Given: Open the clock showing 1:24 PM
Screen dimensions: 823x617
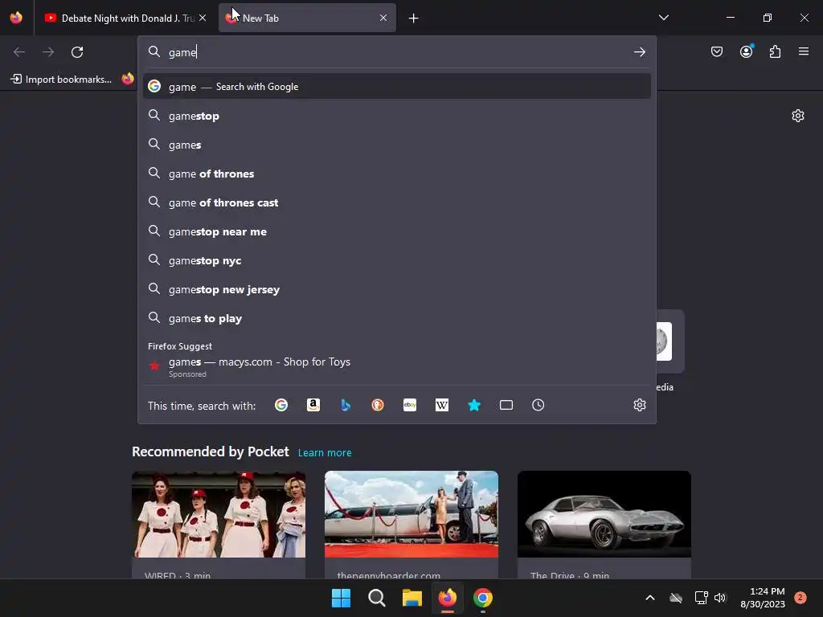Looking at the screenshot, I should pos(763,598).
